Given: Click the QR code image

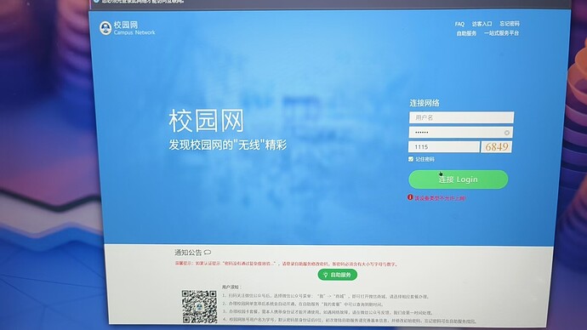Looking at the screenshot, I should [199, 306].
